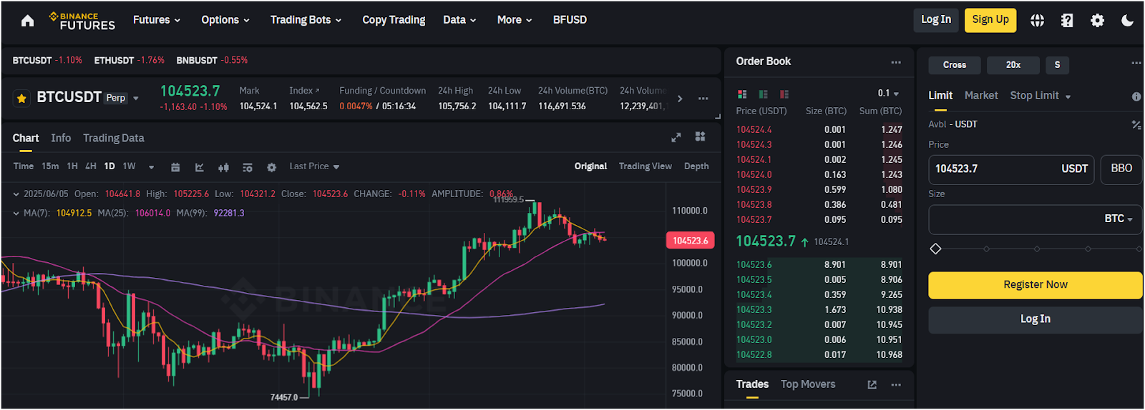This screenshot has height=410, width=1145.
Task: Toggle dark mode moon icon
Action: 1127,21
